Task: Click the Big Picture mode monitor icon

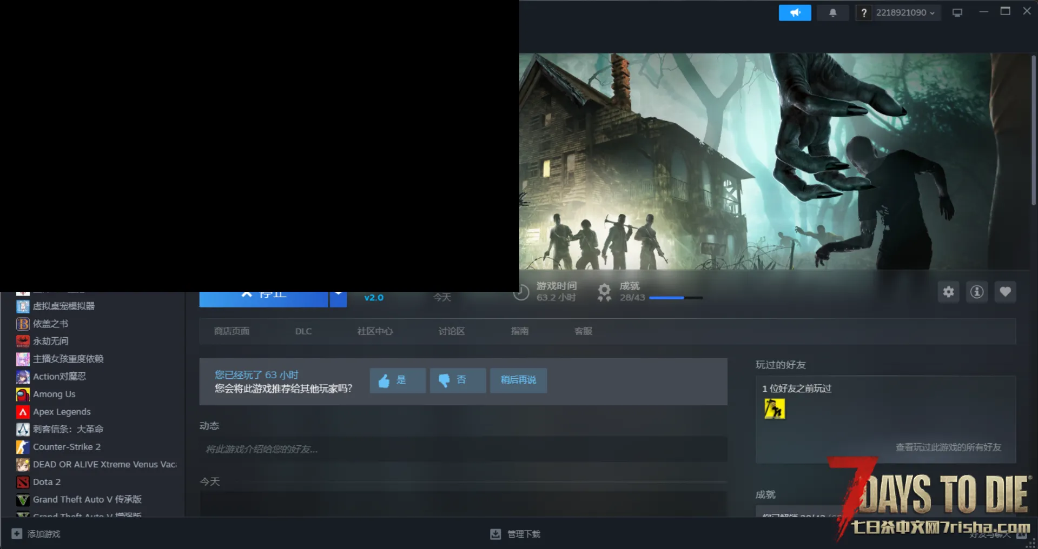Action: [x=957, y=12]
